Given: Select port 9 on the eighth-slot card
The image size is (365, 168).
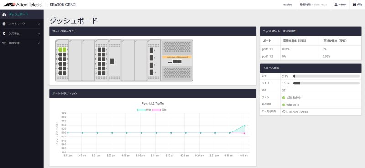Looking at the screenshot, I should (151, 65).
